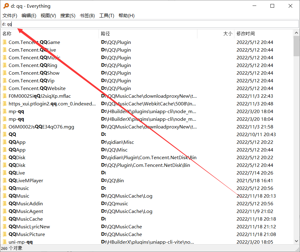Select the QQLive folder name
This screenshot has height=252, width=300.
(17, 173)
